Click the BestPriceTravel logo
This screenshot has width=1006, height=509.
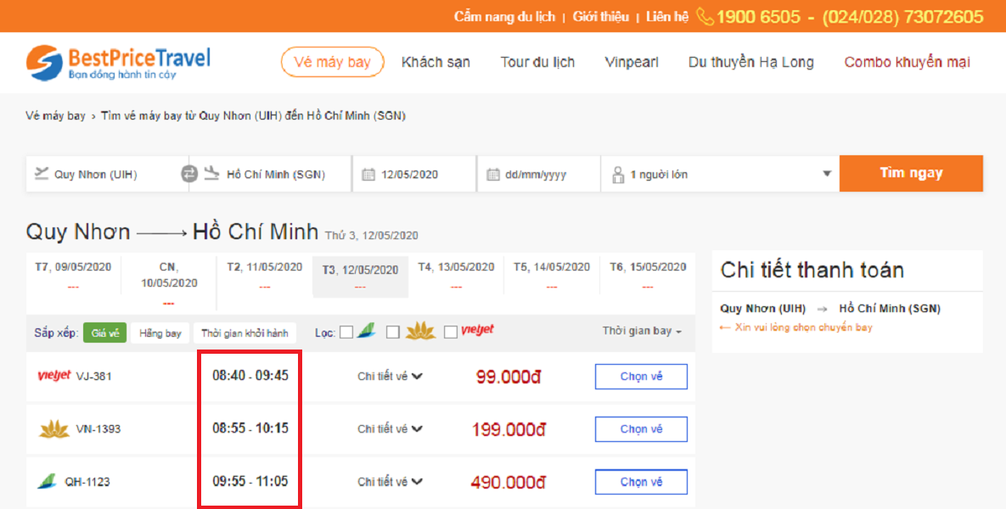(118, 63)
